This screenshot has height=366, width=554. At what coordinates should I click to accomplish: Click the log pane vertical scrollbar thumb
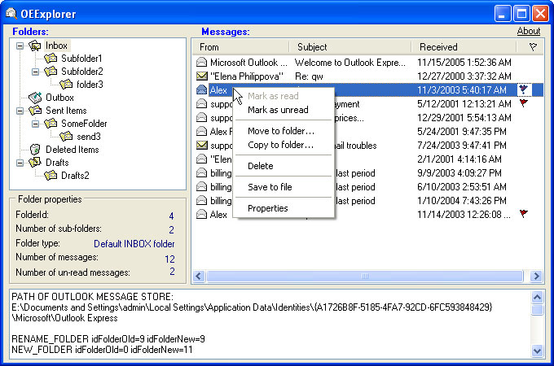(537, 310)
